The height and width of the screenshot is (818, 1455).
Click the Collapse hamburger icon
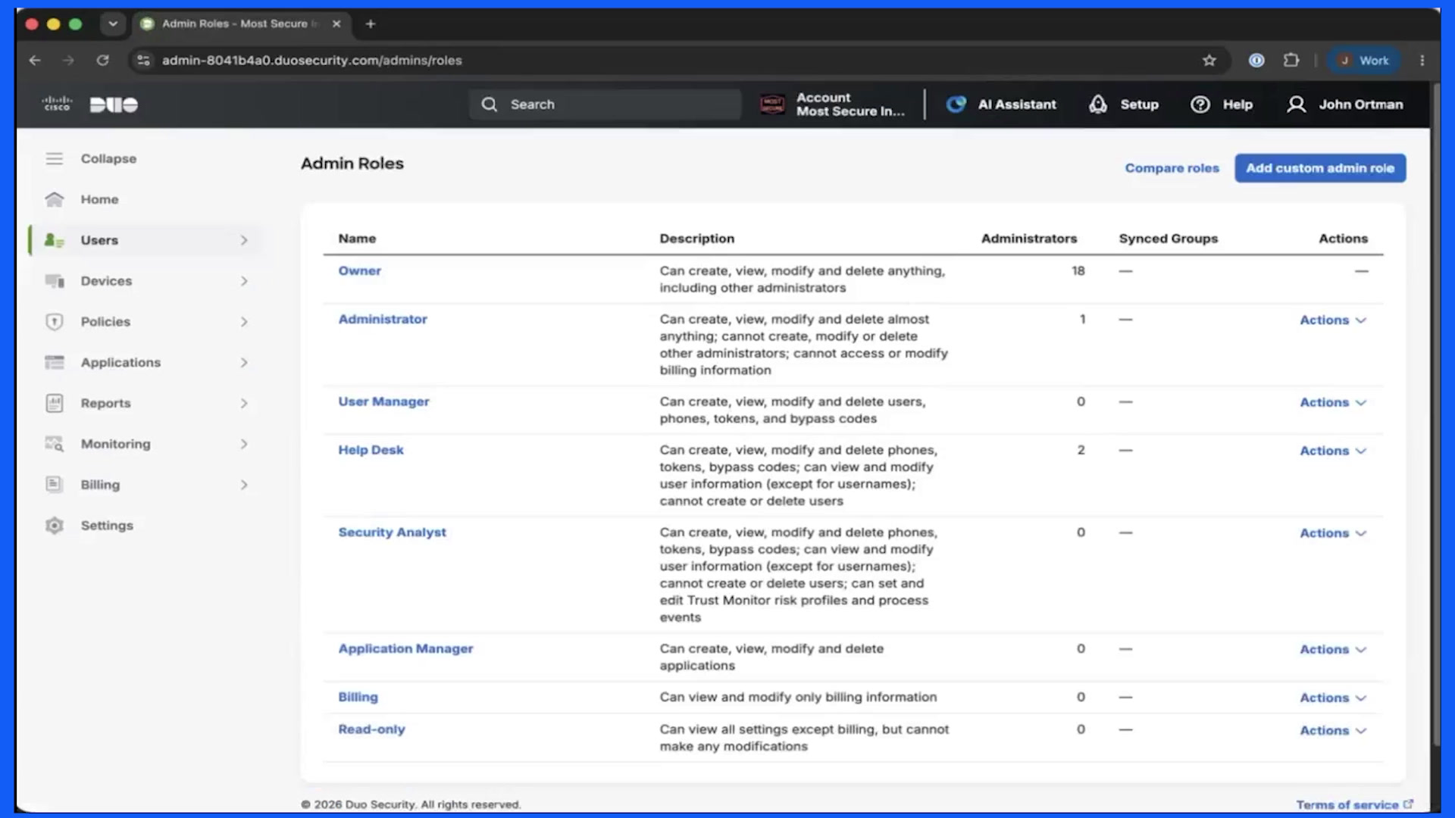tap(54, 158)
